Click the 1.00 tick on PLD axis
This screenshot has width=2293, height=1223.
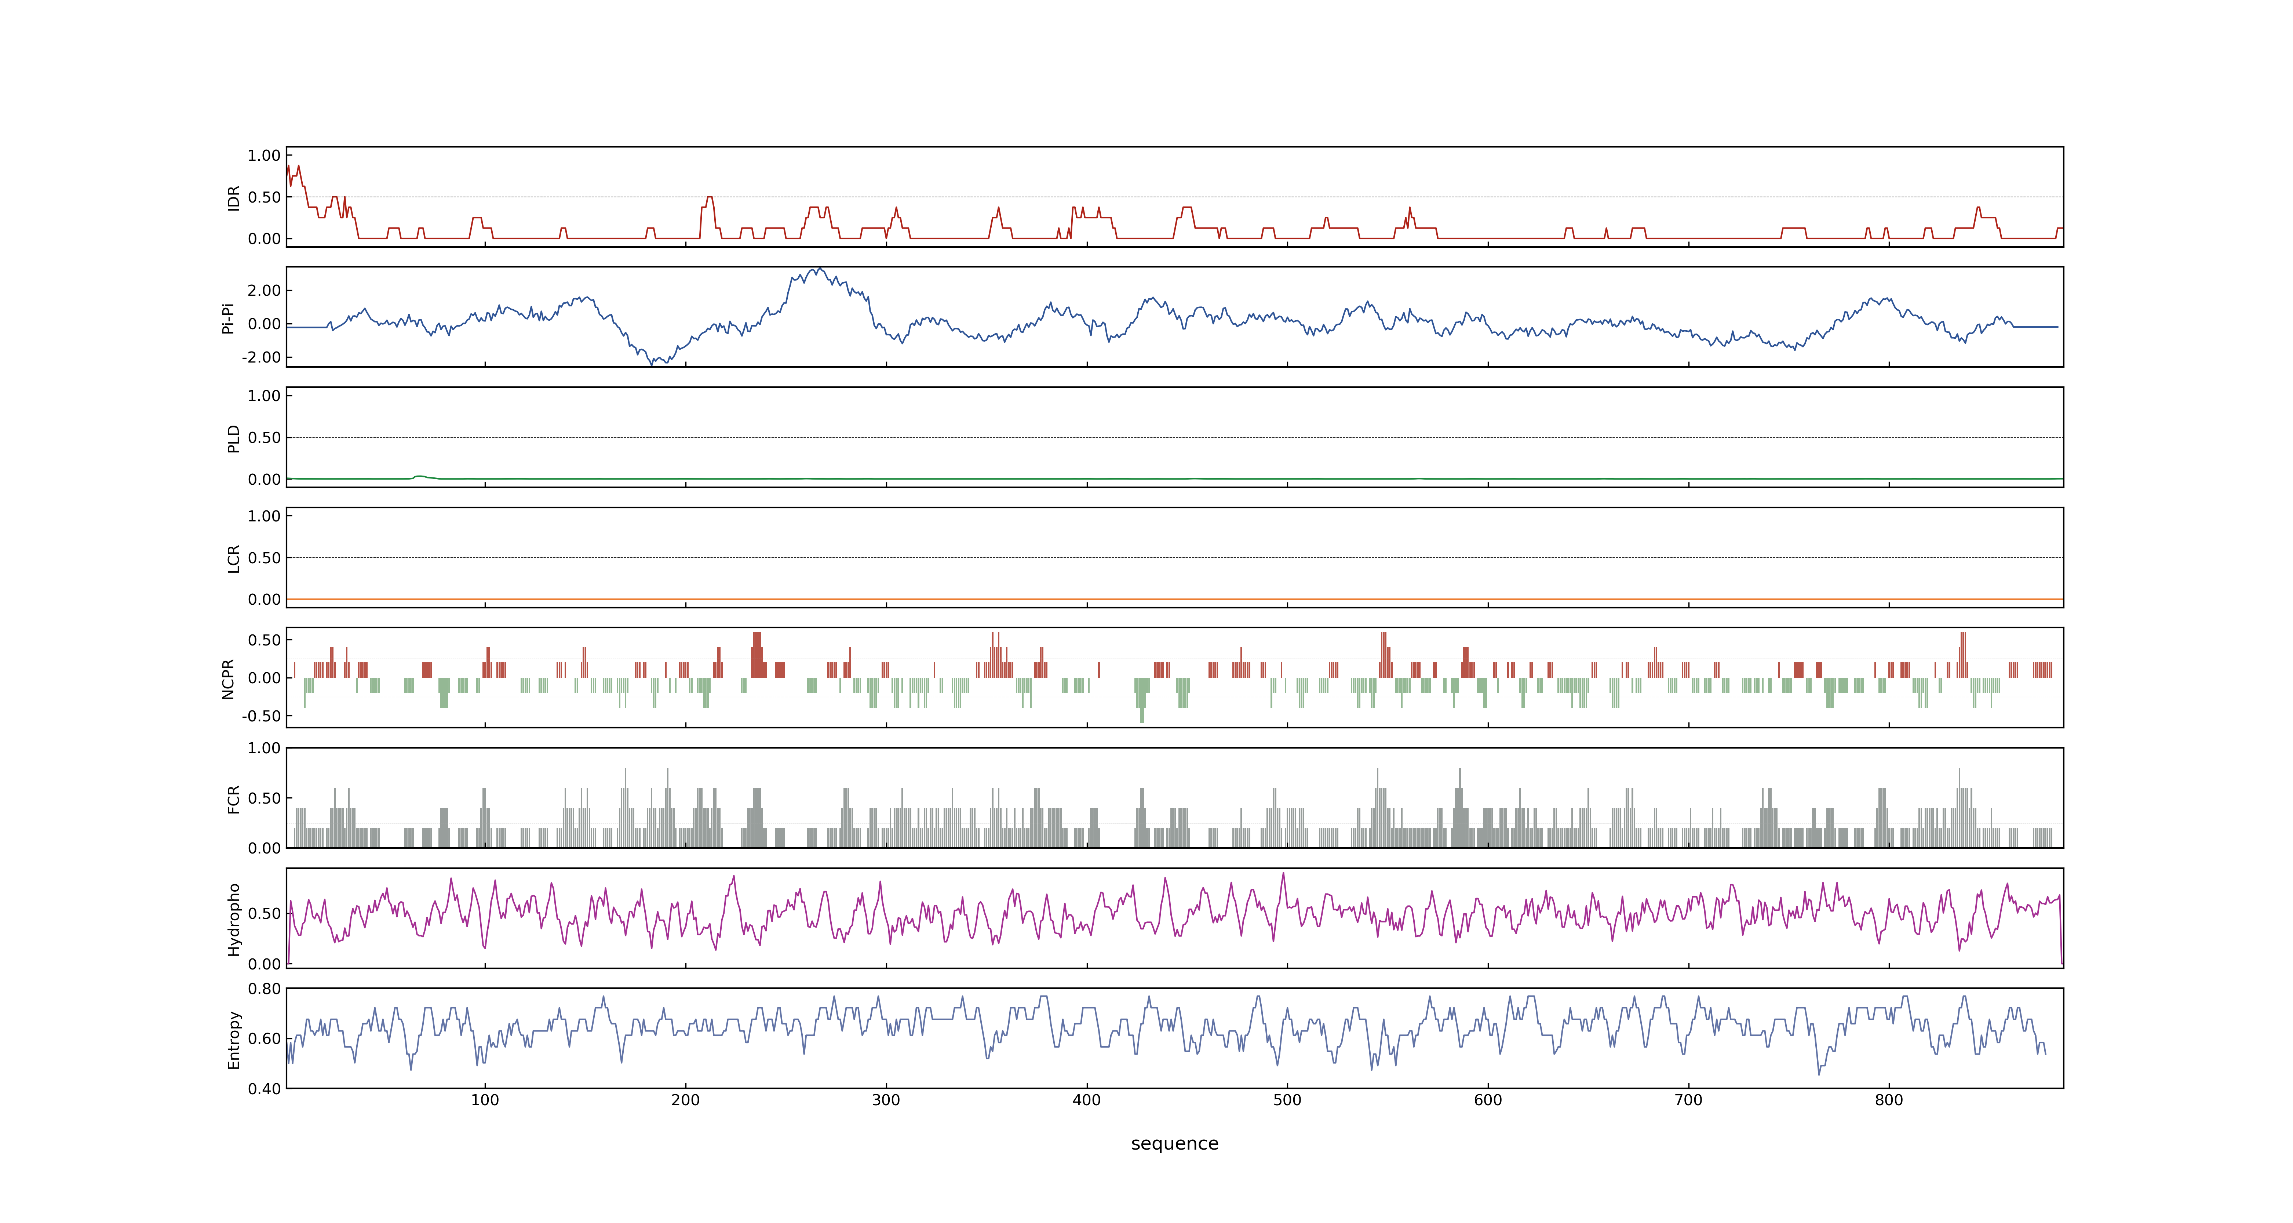[265, 396]
